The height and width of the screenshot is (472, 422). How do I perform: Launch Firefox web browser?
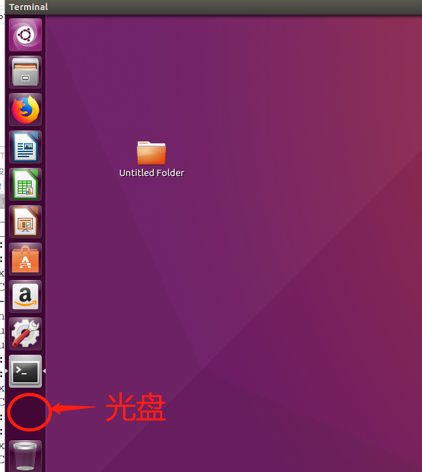[x=25, y=110]
